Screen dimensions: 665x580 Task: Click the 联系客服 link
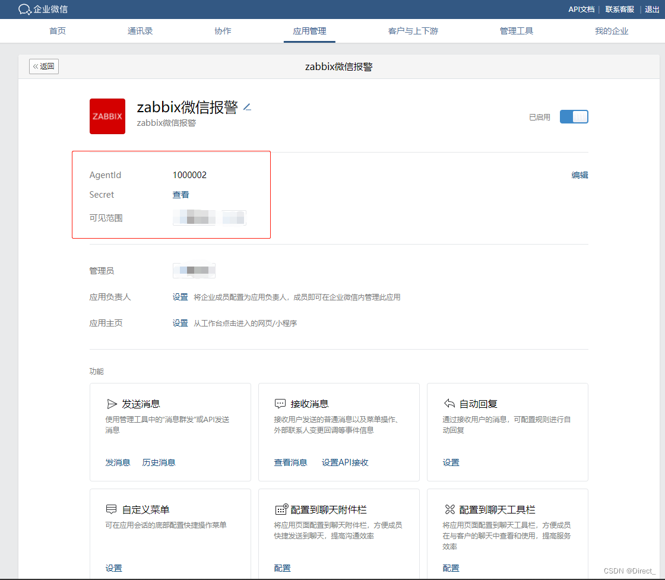619,9
